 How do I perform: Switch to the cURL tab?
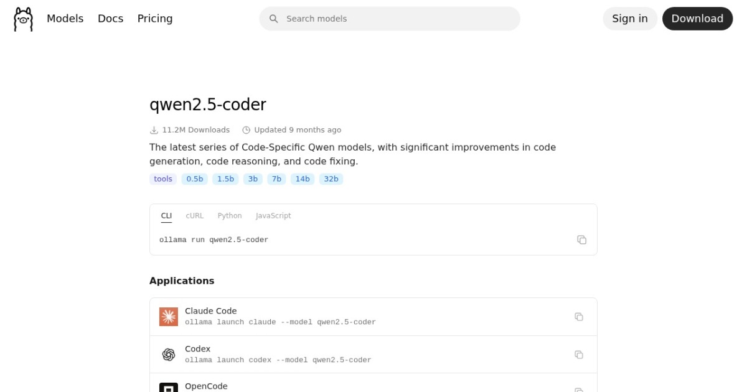click(x=194, y=215)
